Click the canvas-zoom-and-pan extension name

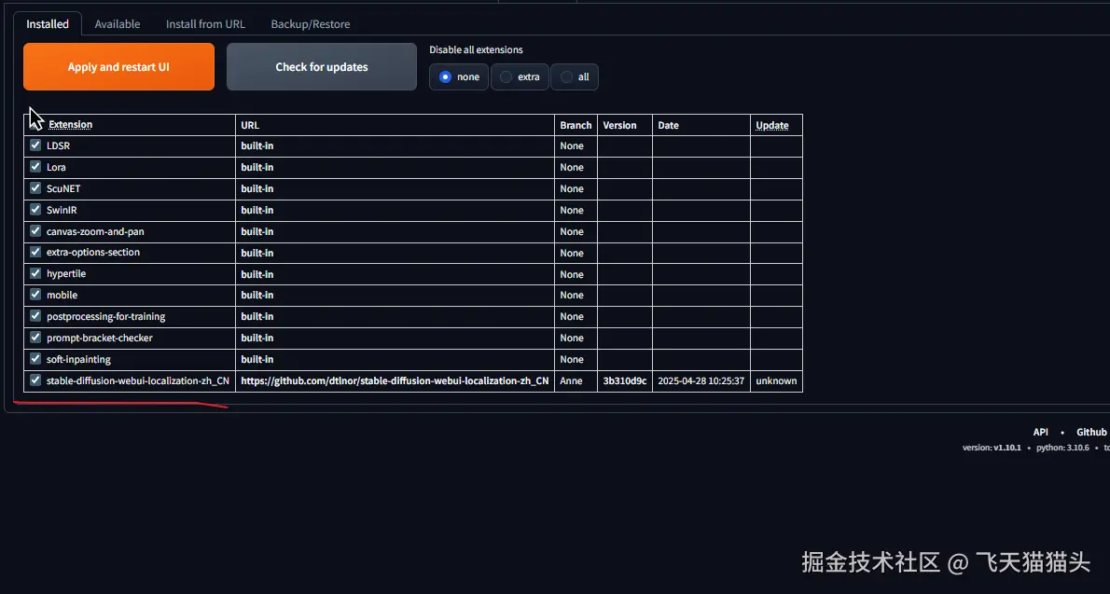pos(95,231)
